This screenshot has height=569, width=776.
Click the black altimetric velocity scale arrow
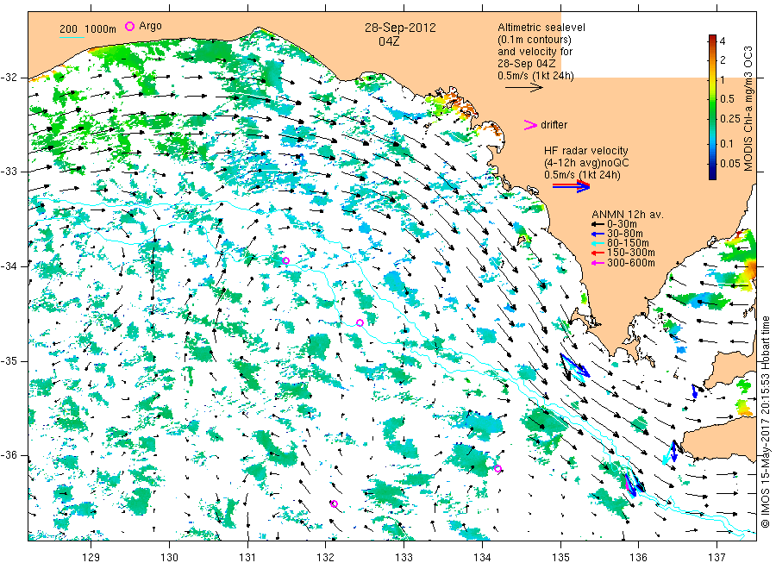pyautogui.click(x=524, y=88)
